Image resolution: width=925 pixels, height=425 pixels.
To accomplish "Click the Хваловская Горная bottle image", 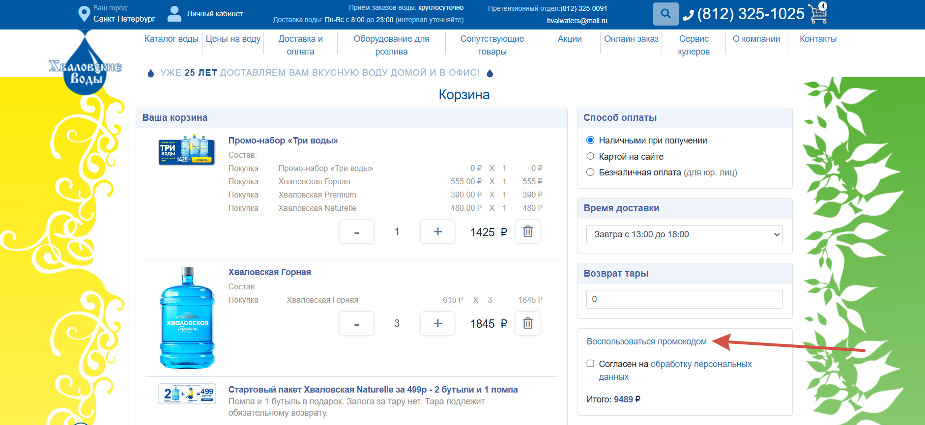I will [187, 317].
